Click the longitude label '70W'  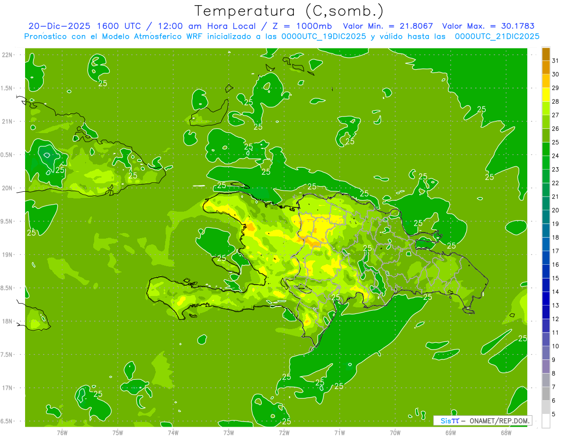click(x=395, y=433)
